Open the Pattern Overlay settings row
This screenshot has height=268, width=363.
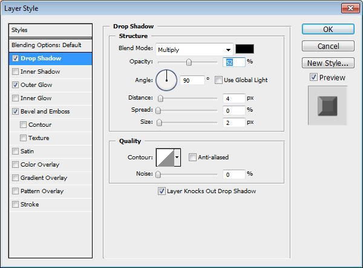[x=50, y=191]
